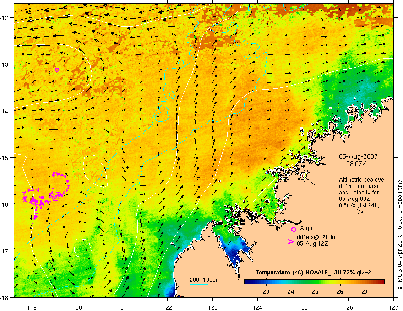Click the white closed contour near 120.1, -17
Image resolution: width=403 pixels, height=311 pixels.
pos(82,247)
